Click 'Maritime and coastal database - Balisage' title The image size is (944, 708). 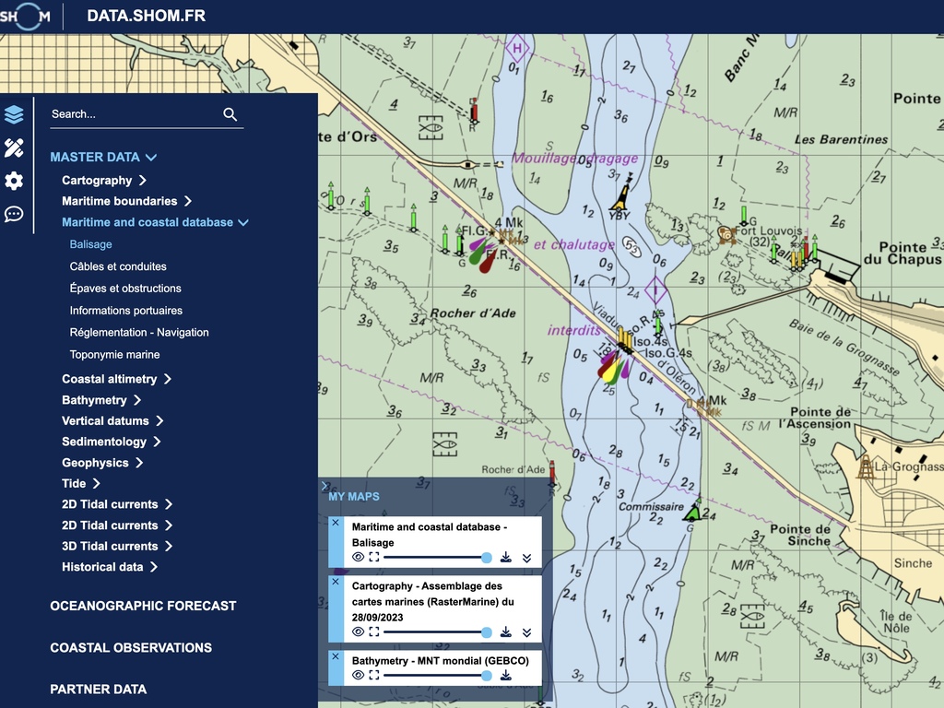[430, 535]
